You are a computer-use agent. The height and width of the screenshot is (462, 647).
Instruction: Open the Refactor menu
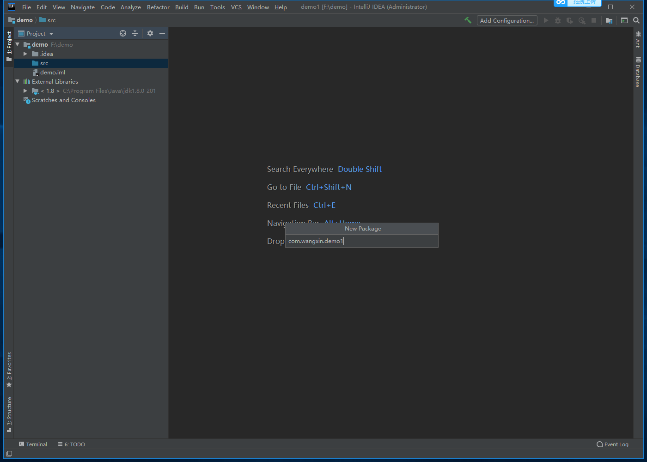tap(158, 7)
